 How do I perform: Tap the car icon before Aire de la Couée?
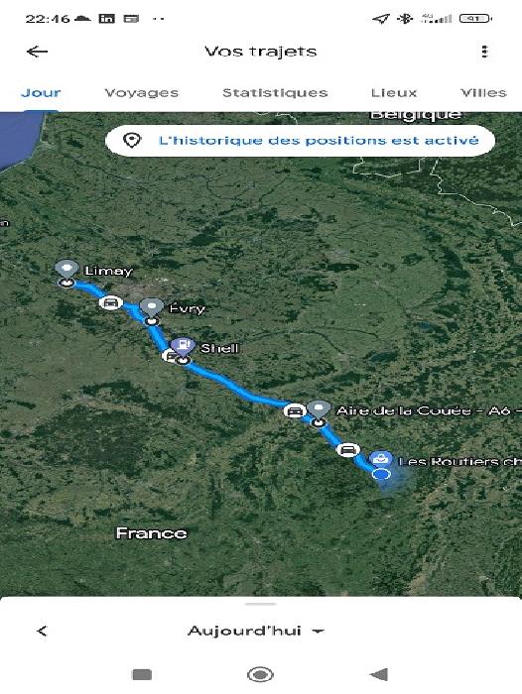pos(294,410)
